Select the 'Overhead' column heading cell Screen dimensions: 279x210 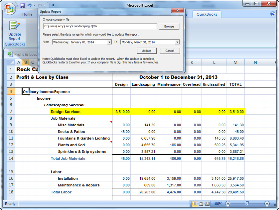192,84
